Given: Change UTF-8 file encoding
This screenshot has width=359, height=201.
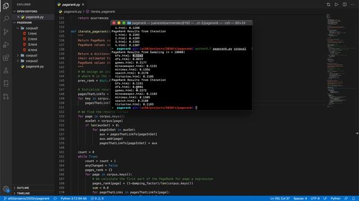Looking at the screenshot, I should (315, 199).
